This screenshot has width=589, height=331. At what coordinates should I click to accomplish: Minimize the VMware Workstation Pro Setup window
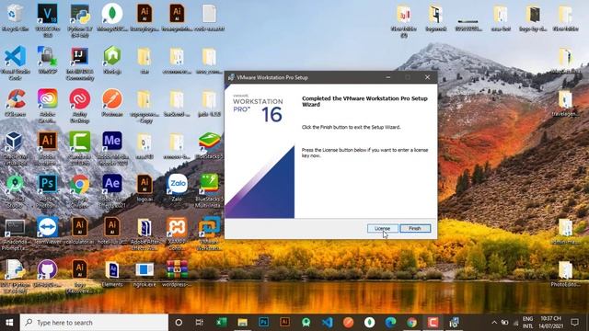pos(388,77)
